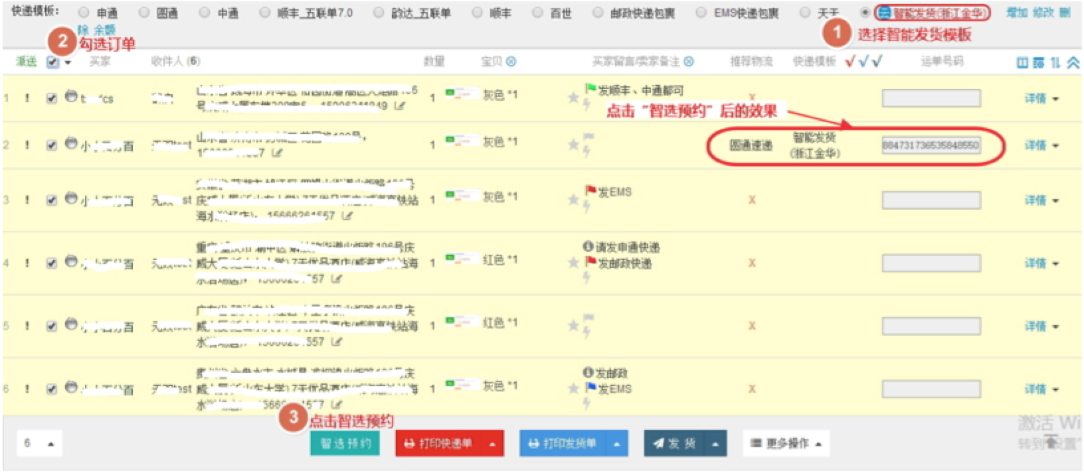Clear the 宝贝 column filter icon
The height and width of the screenshot is (475, 1084).
(x=511, y=62)
